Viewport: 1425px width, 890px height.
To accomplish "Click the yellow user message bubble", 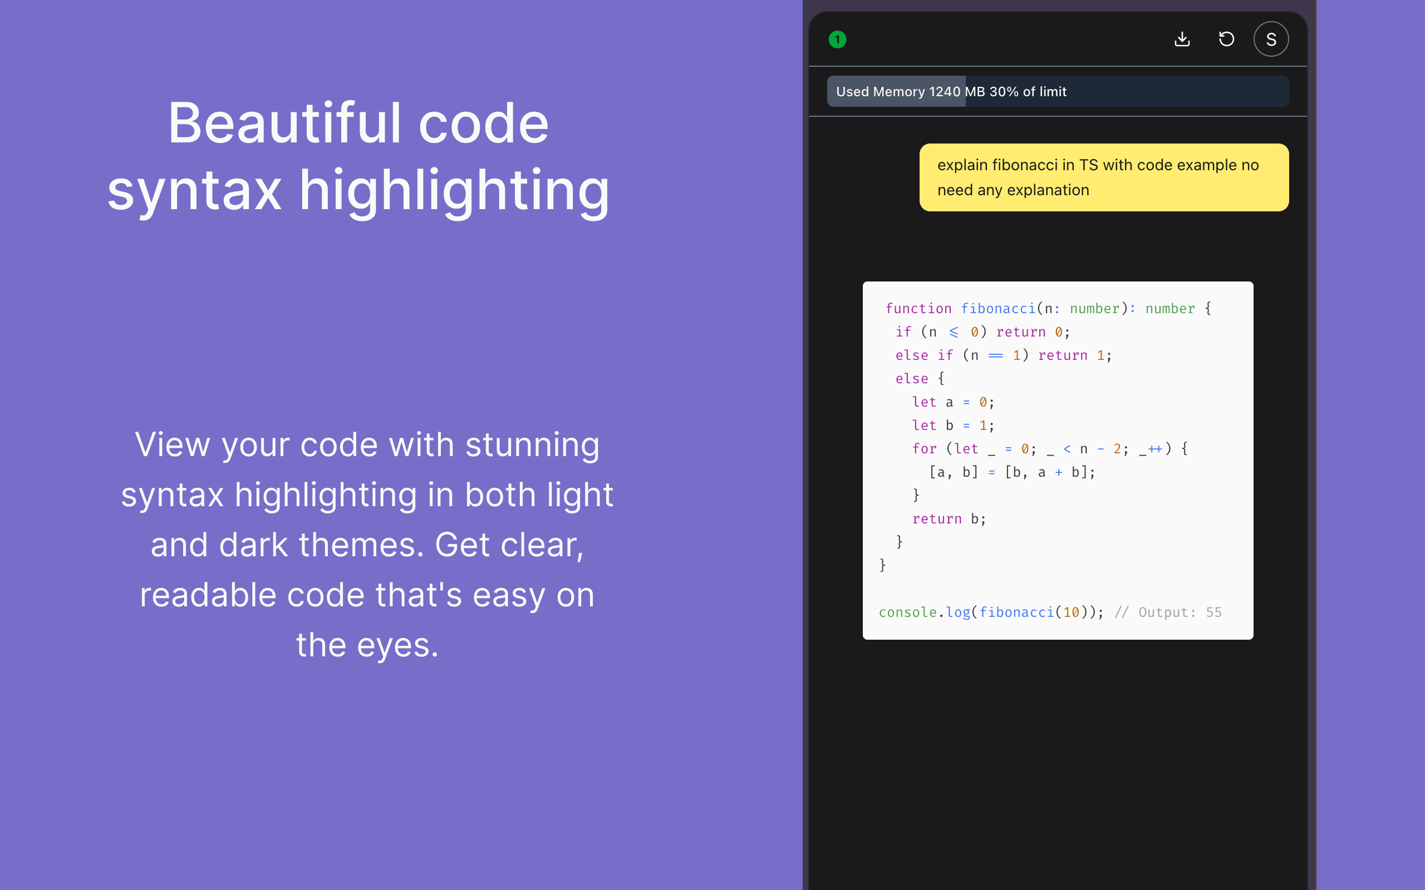I will coord(1103,177).
